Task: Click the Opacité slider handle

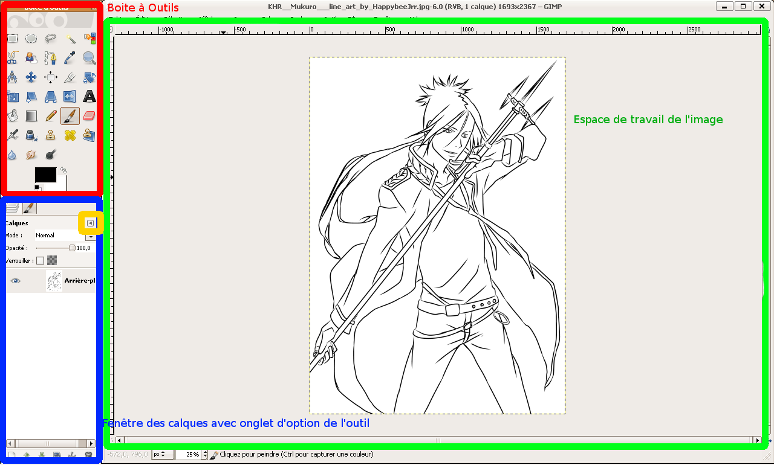Action: tap(72, 248)
